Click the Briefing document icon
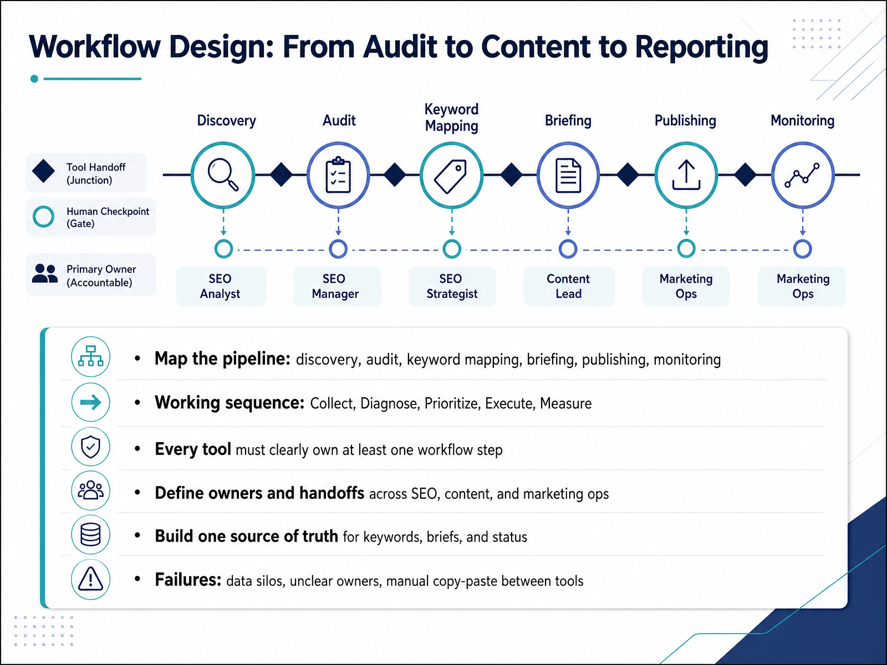 568,176
